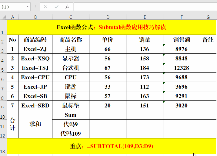Click the sales volume cell '151'

145,105
